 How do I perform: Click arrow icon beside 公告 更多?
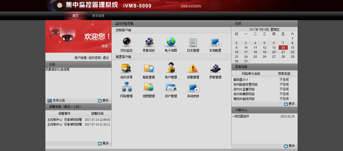pyautogui.click(x=100, y=101)
